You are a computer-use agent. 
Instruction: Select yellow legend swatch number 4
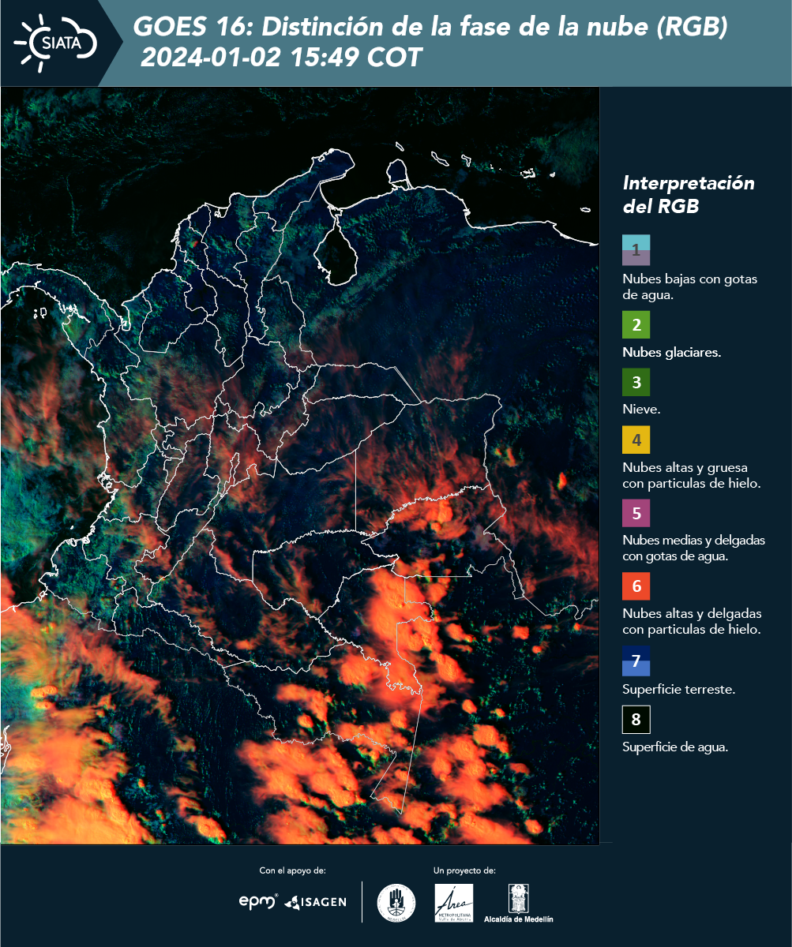[x=636, y=440]
